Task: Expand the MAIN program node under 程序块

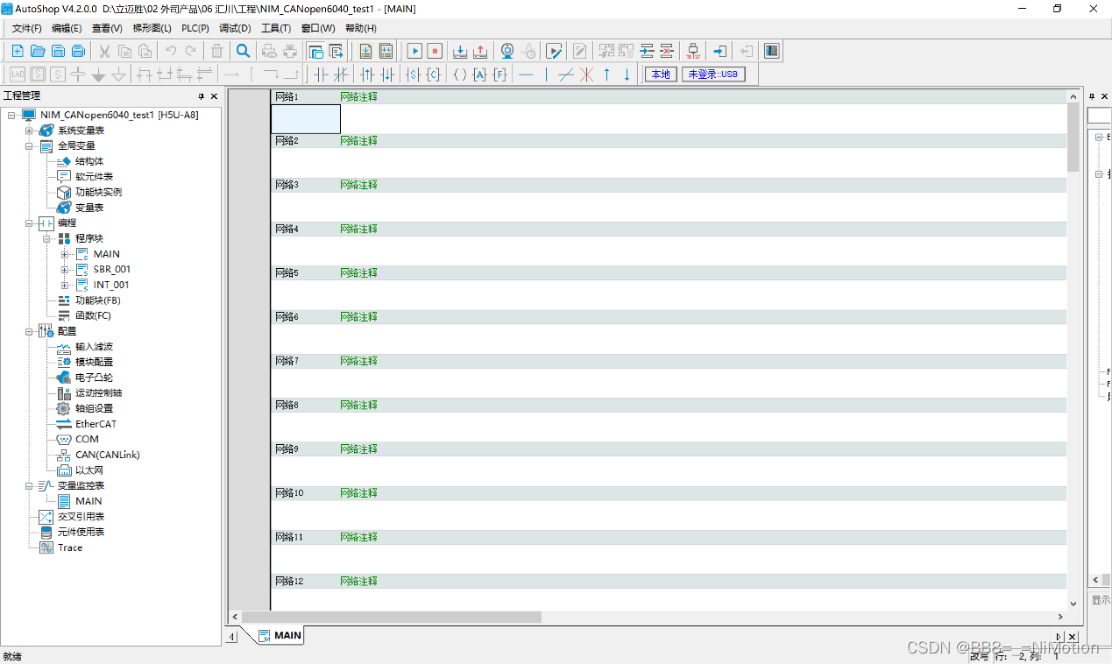Action: tap(64, 254)
